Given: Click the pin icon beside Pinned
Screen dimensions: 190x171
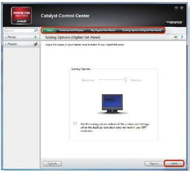Looking at the screenshot, I should click(35, 37).
